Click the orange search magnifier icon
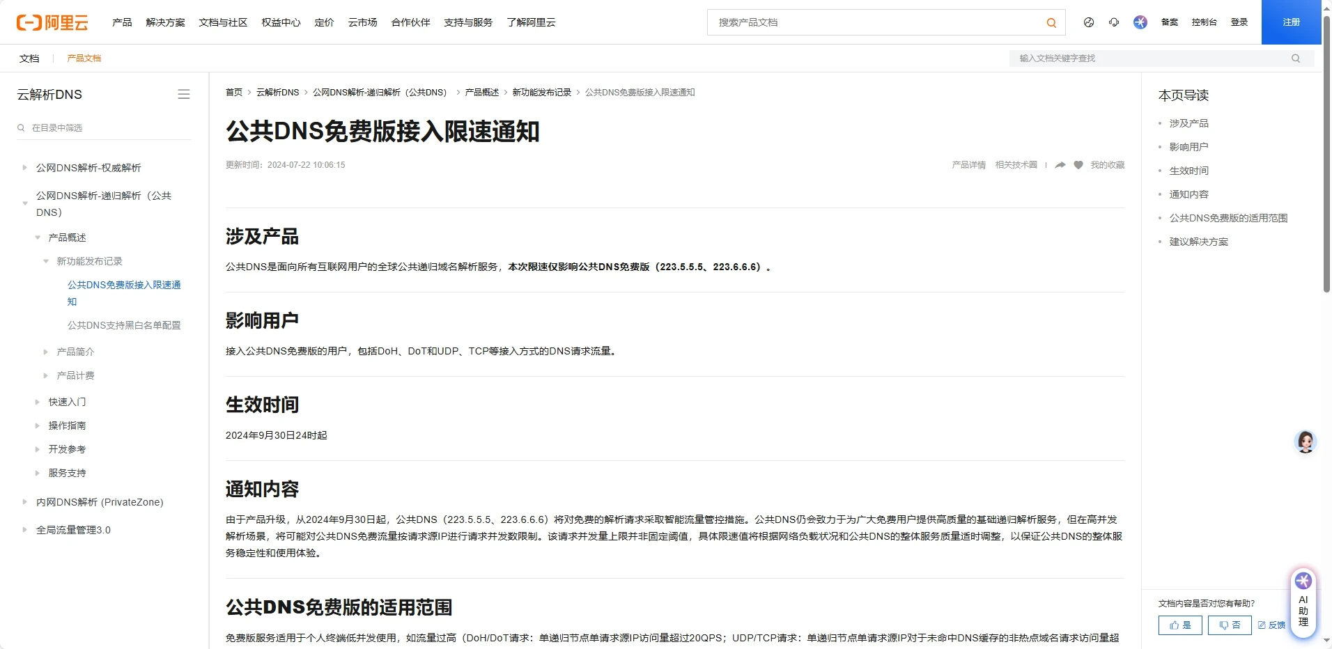Screen dimensions: 1332x649 click(1051, 23)
